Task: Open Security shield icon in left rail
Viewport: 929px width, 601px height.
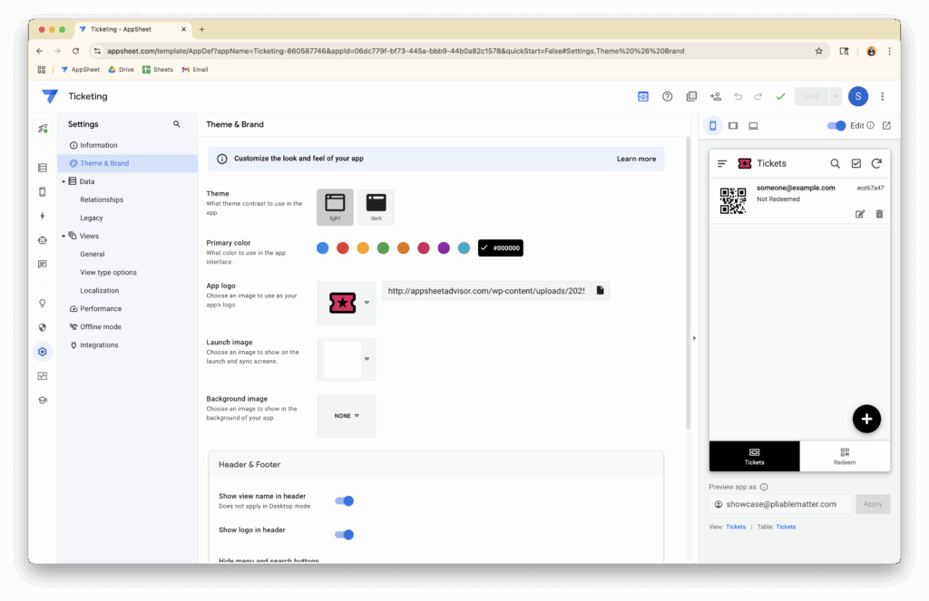Action: pyautogui.click(x=43, y=327)
